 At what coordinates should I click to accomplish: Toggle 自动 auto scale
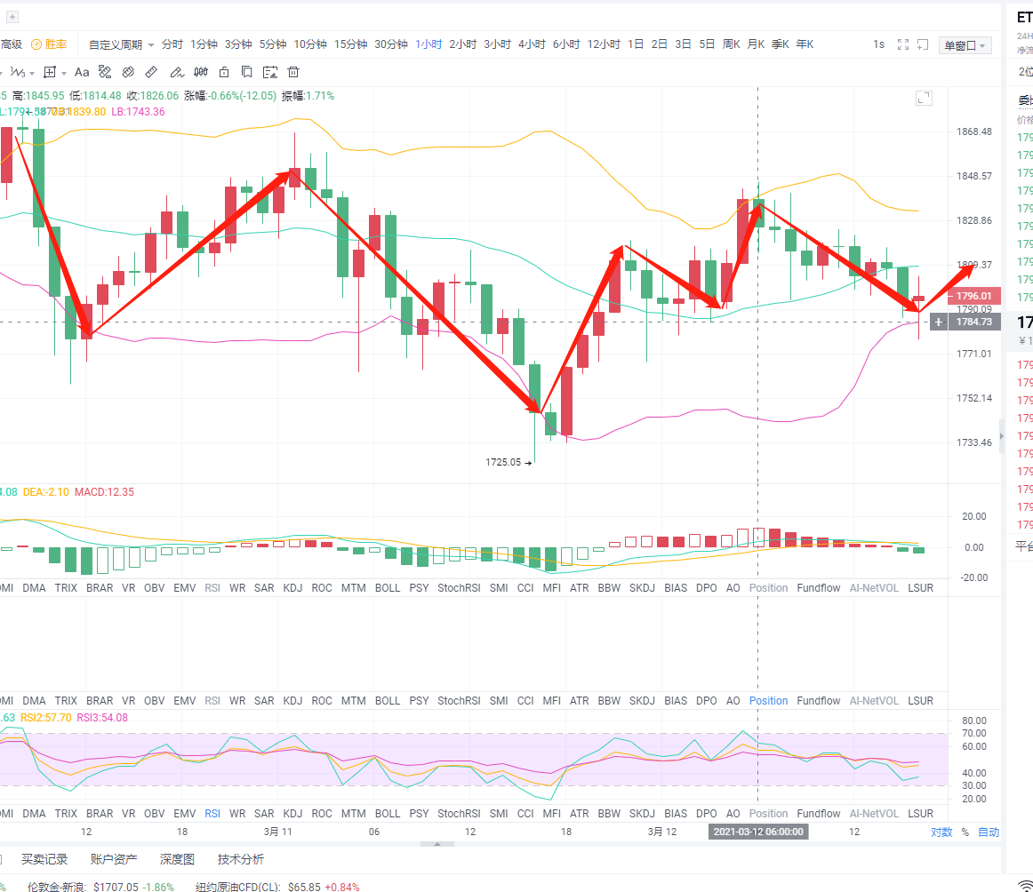989,832
